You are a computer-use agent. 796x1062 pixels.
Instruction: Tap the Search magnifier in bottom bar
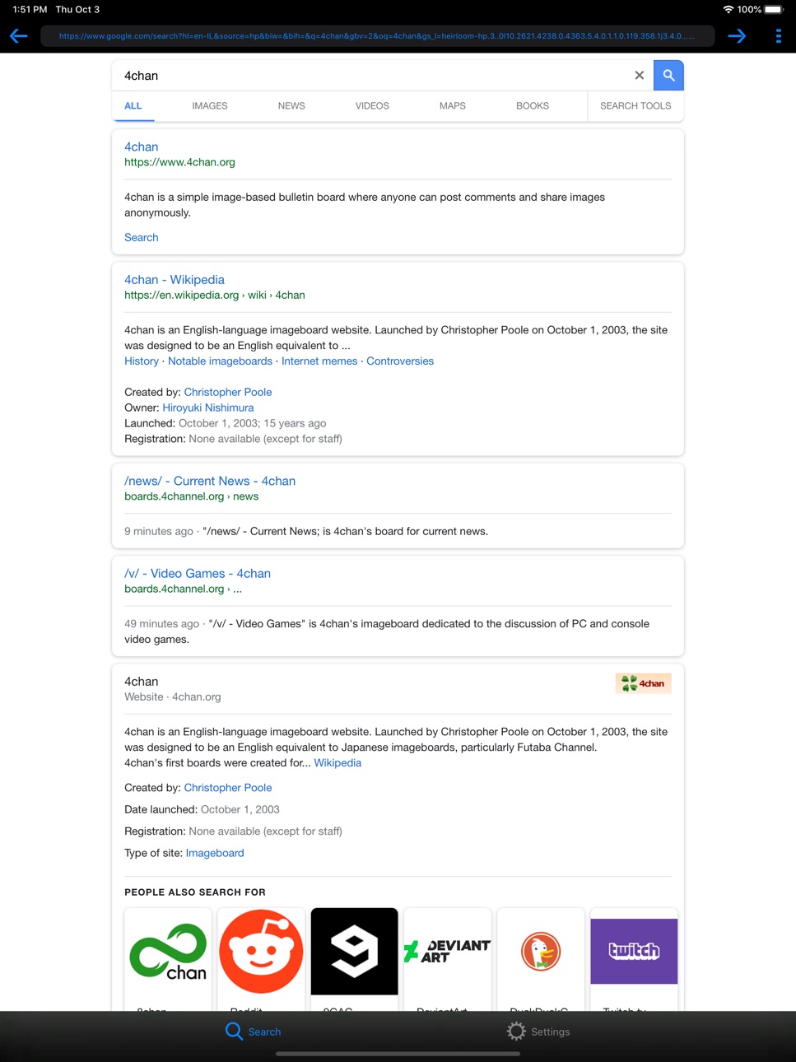pos(234,1032)
